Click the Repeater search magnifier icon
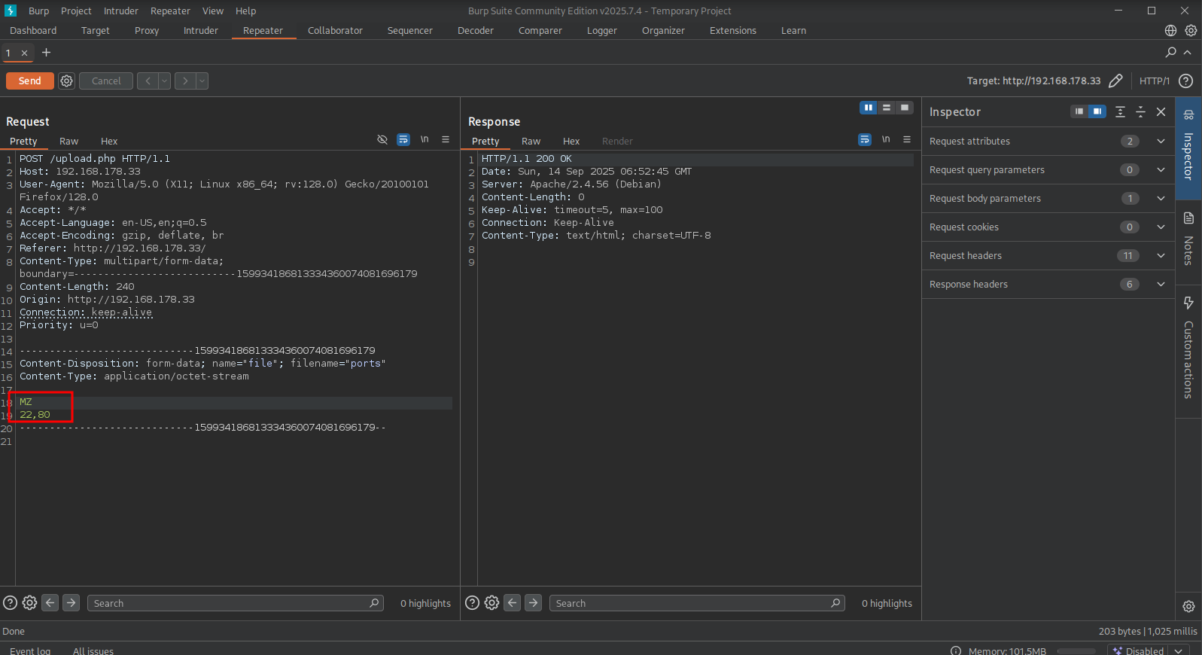Screen dimensions: 1202x655 (x=1170, y=53)
